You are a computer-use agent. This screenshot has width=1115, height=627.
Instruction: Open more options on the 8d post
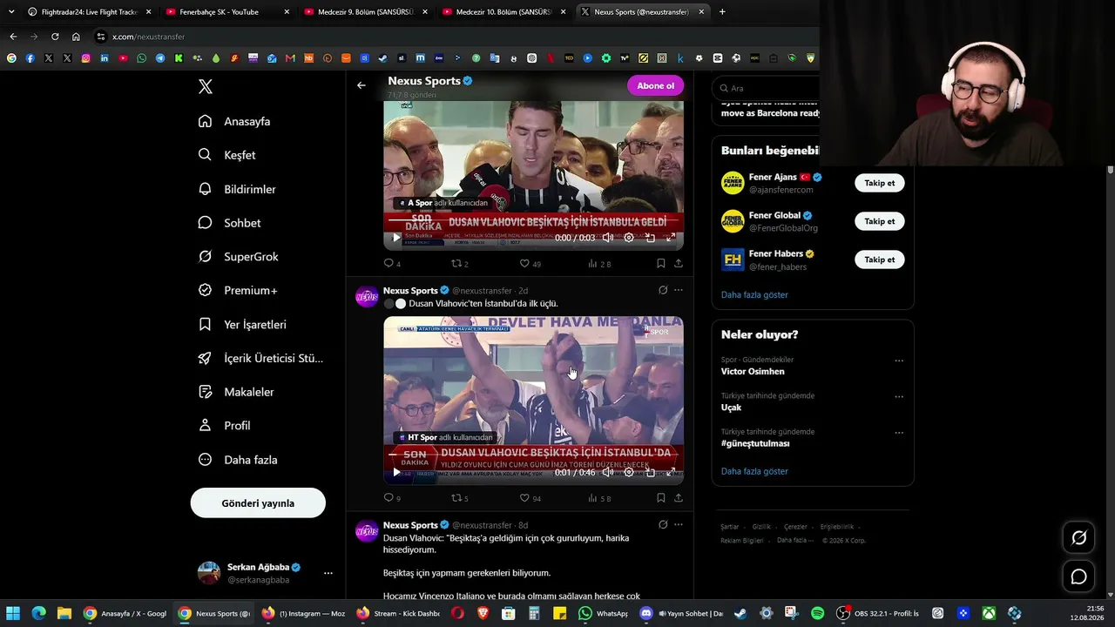pyautogui.click(x=679, y=524)
